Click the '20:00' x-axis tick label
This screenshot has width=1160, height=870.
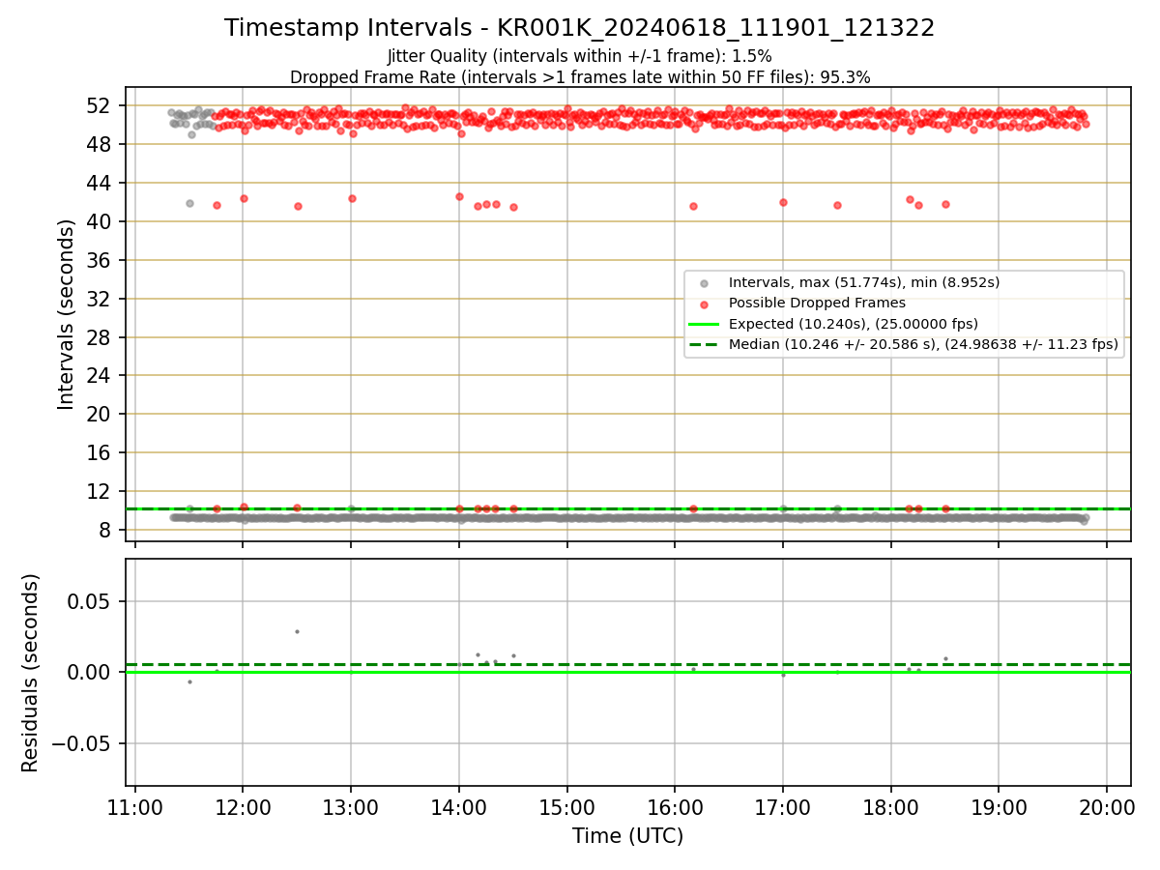point(1107,809)
